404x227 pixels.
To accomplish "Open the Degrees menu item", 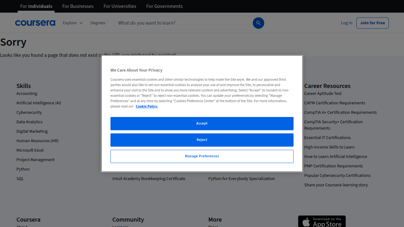I will pos(98,23).
